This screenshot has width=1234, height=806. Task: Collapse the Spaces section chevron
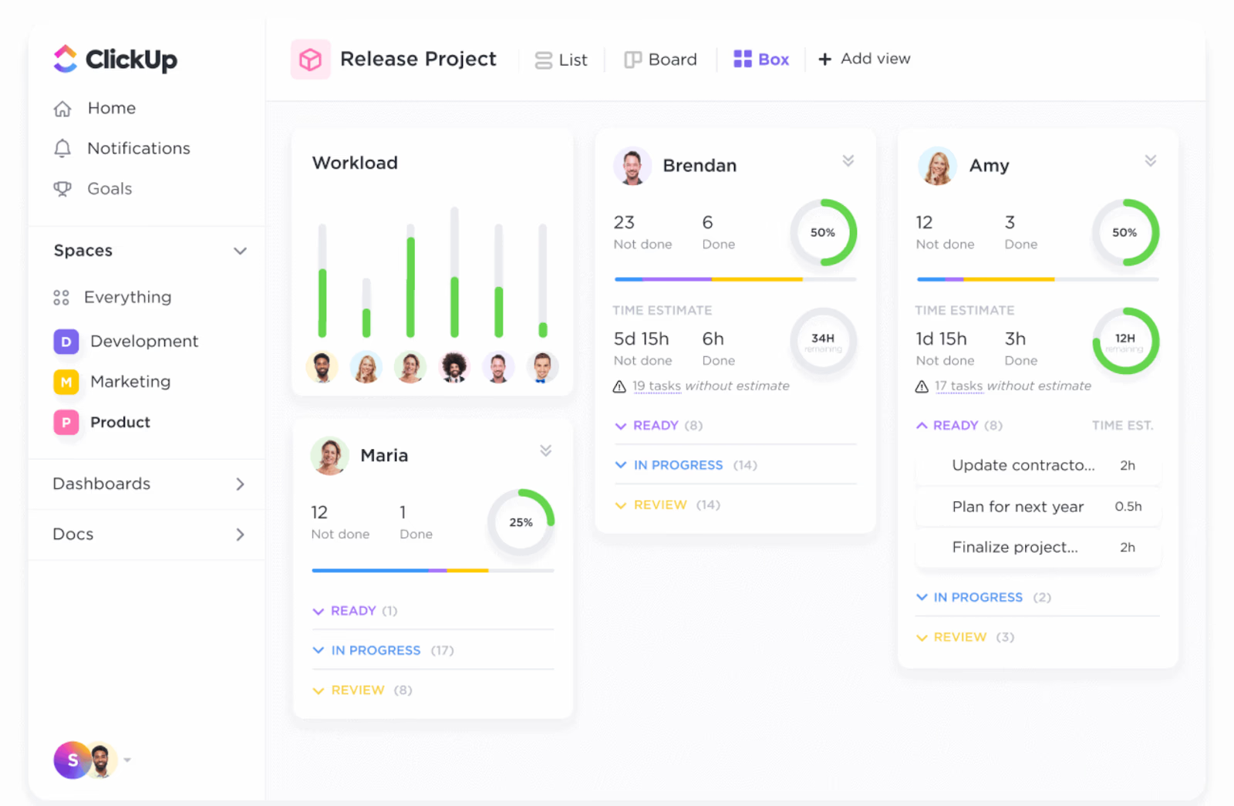(240, 251)
